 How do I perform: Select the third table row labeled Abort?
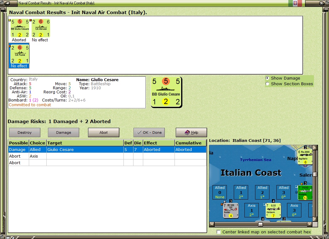[107, 163]
